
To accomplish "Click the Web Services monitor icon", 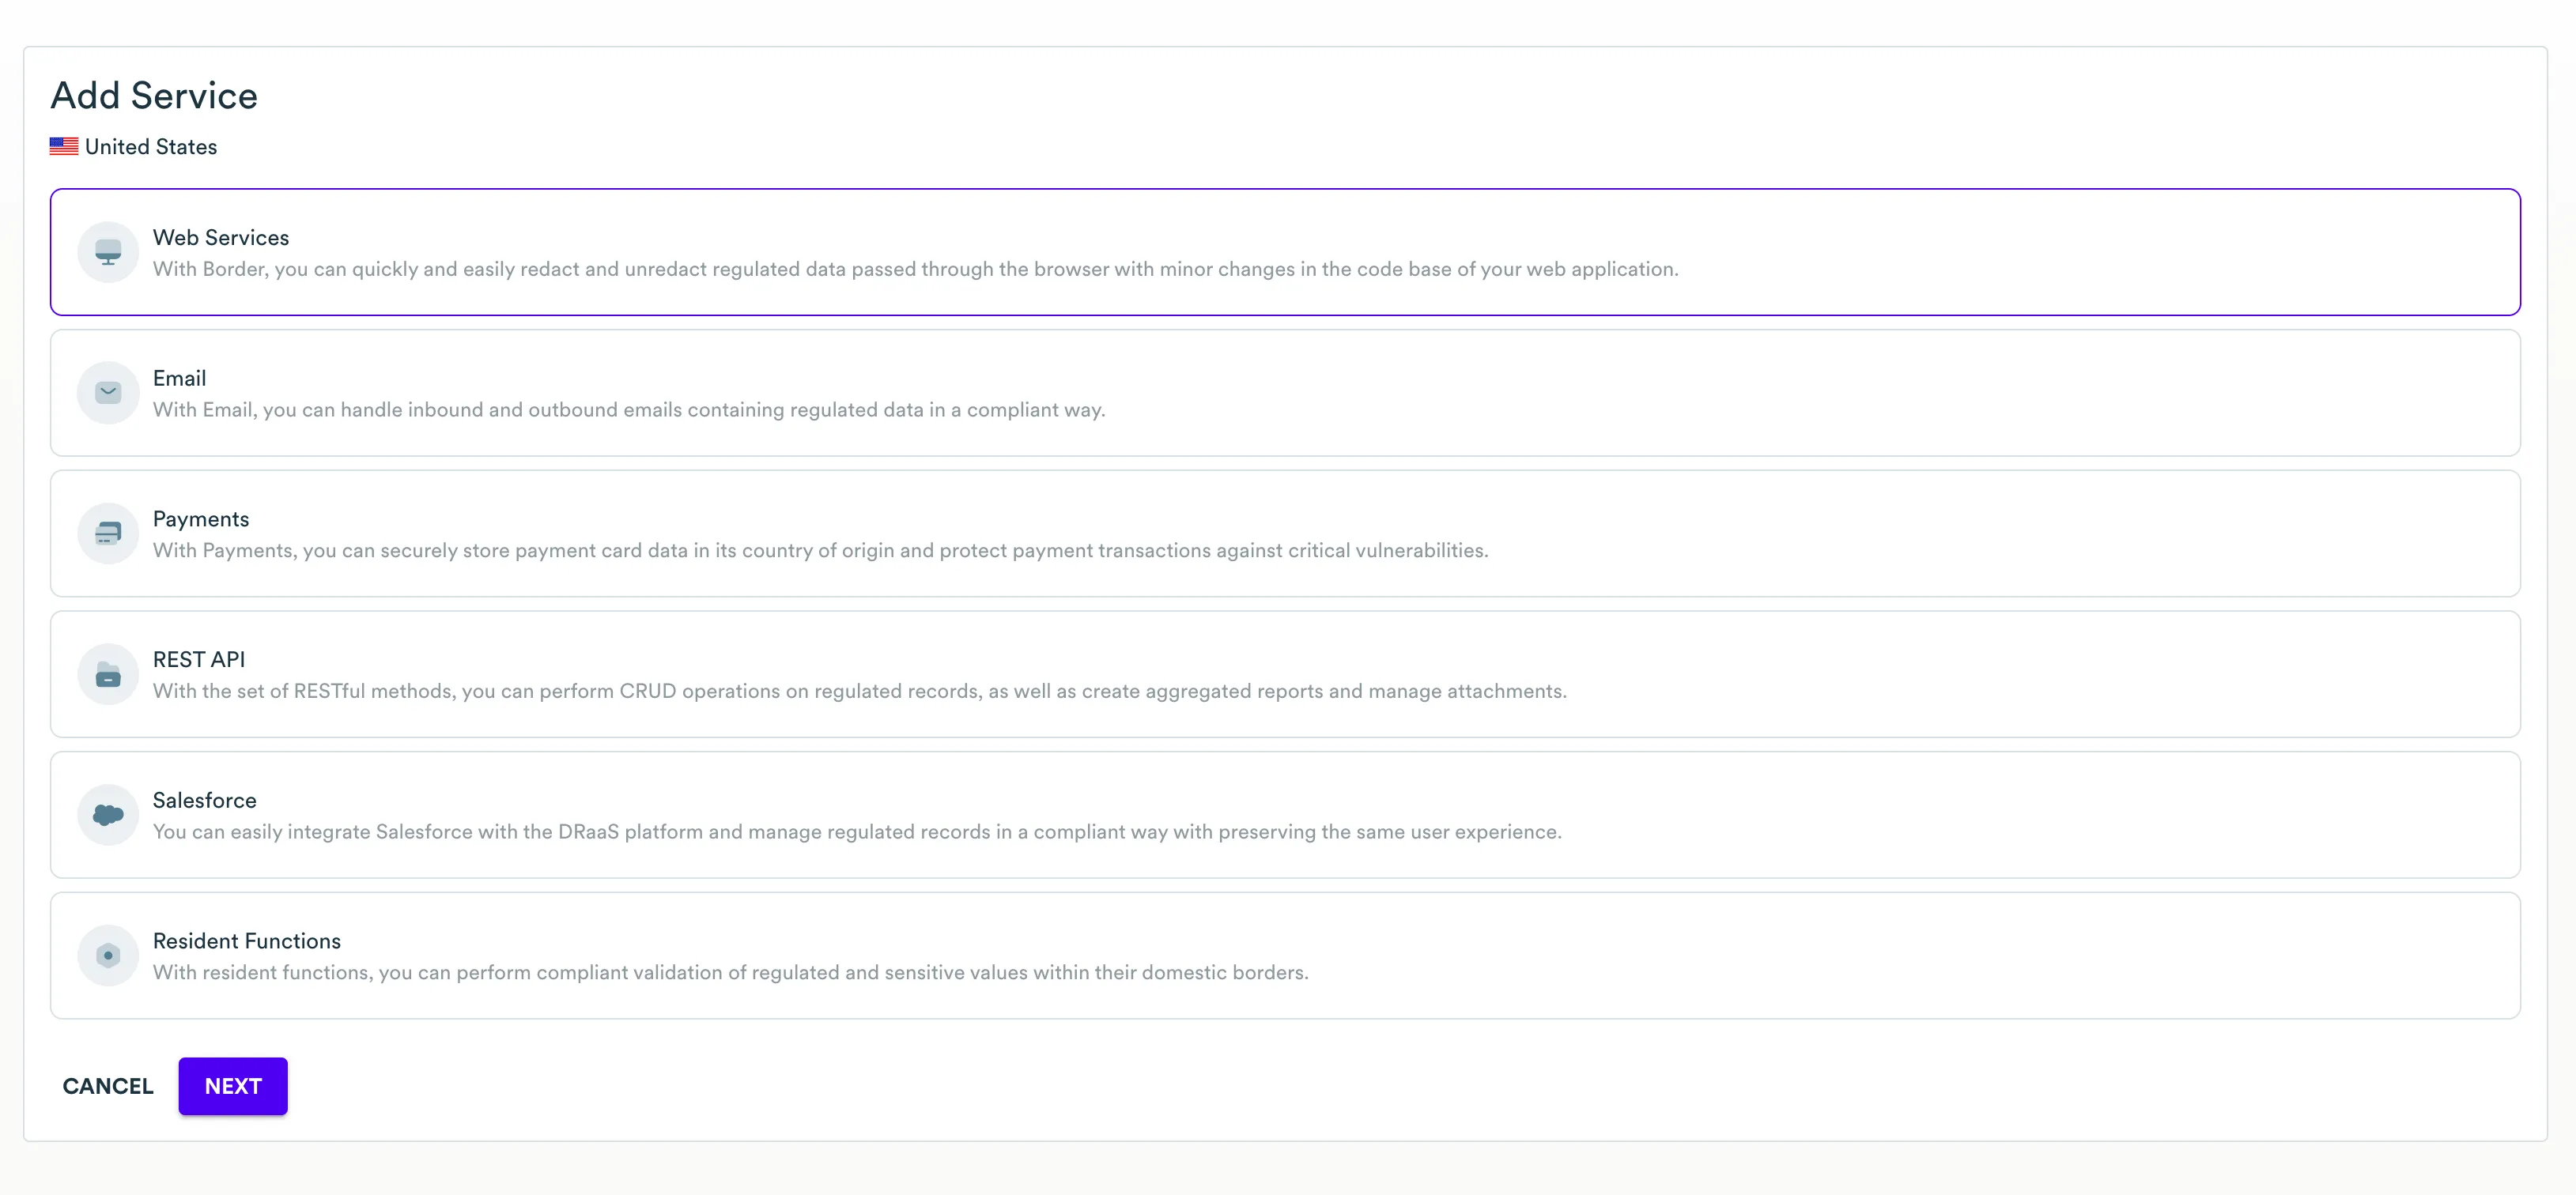I will pyautogui.click(x=108, y=252).
